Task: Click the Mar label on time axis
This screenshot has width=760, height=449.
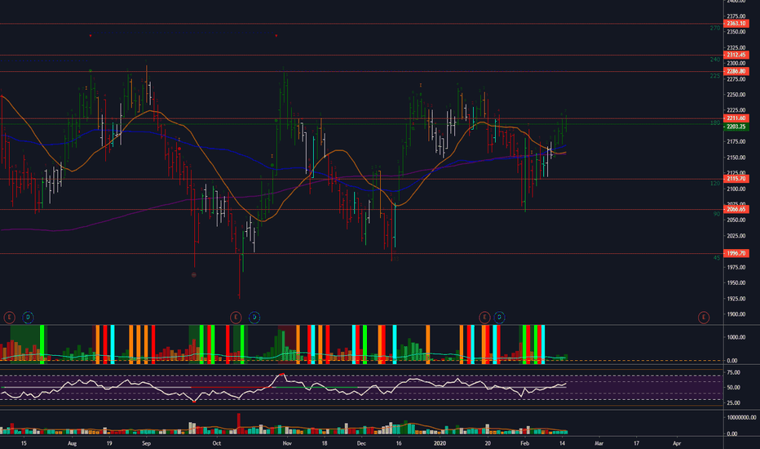Action: coord(599,443)
